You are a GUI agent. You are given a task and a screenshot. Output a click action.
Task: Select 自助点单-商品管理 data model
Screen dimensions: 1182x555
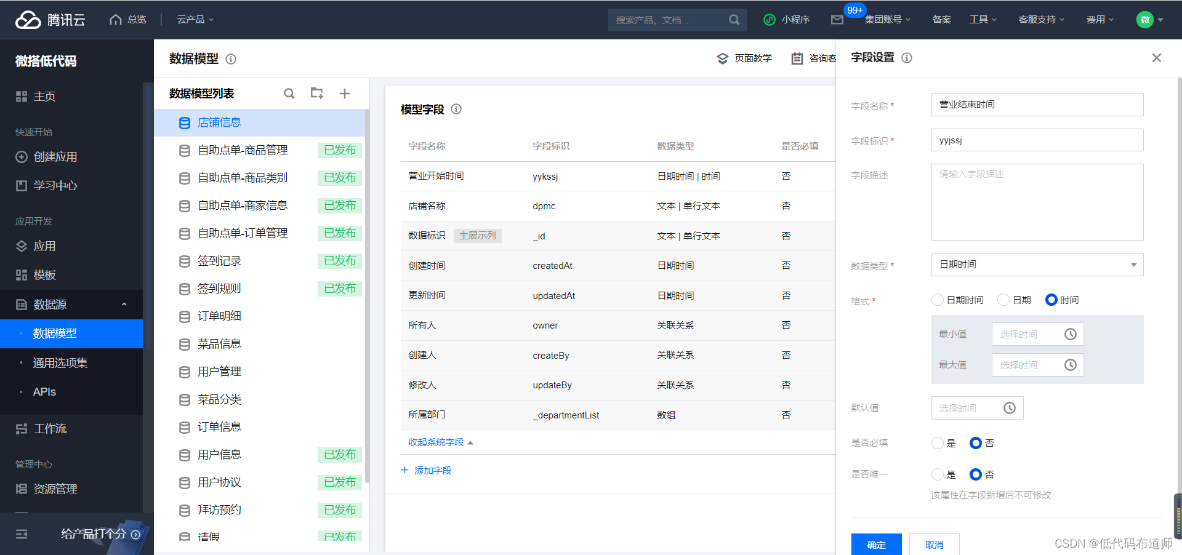click(259, 150)
